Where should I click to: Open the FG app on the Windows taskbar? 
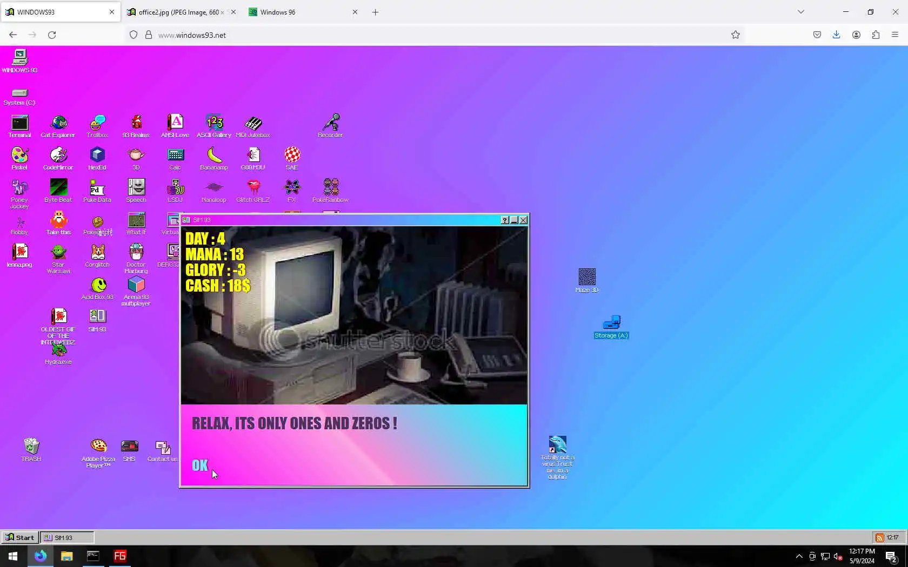[x=120, y=556]
